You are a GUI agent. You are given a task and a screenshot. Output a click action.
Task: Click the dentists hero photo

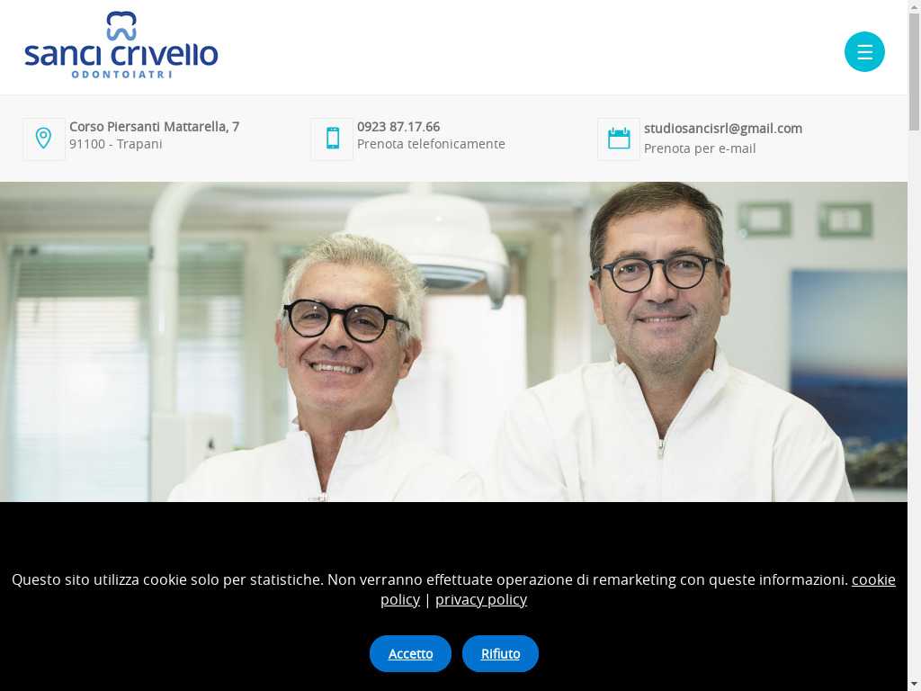tap(453, 341)
